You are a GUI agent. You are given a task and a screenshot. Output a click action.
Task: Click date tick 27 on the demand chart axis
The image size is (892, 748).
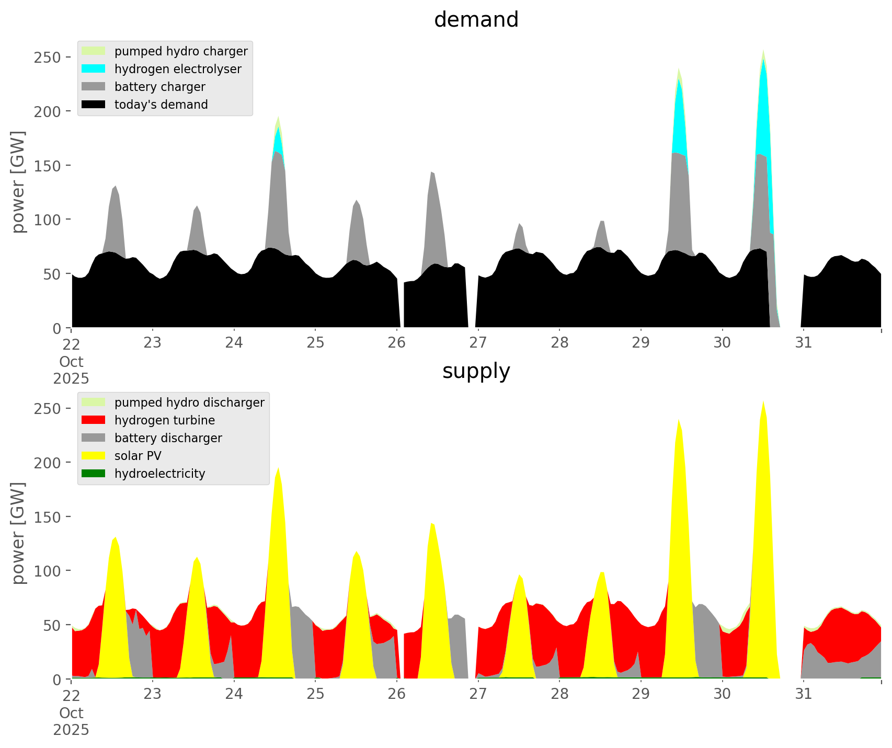tap(478, 343)
